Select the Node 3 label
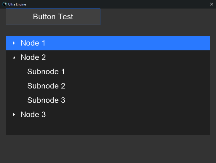Image resolution: width=216 pixels, height=163 pixels. [x=33, y=115]
